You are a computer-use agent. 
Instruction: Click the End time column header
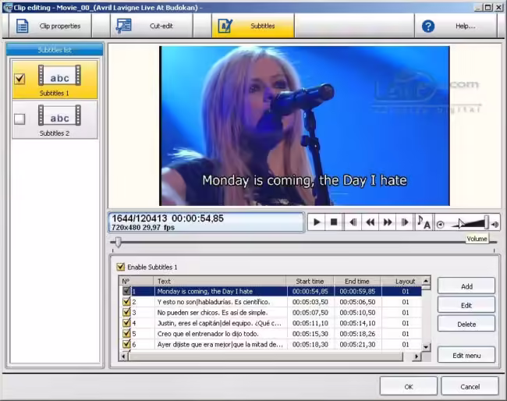click(357, 281)
